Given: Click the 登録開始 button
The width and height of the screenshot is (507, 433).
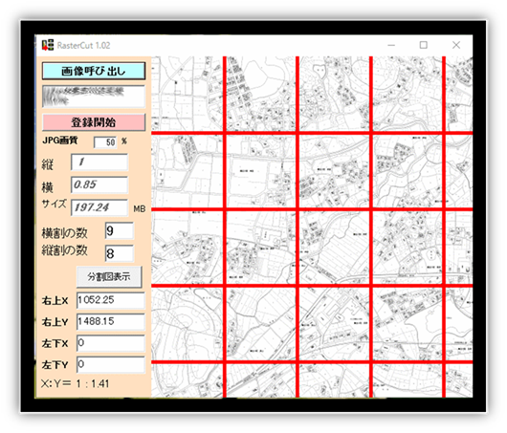Looking at the screenshot, I should pos(94,122).
